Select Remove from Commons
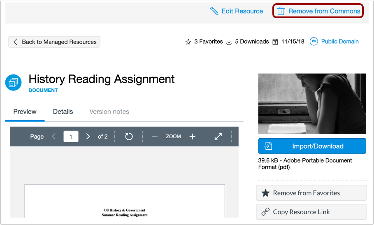Screen dimensions: 374x225 tap(318, 11)
